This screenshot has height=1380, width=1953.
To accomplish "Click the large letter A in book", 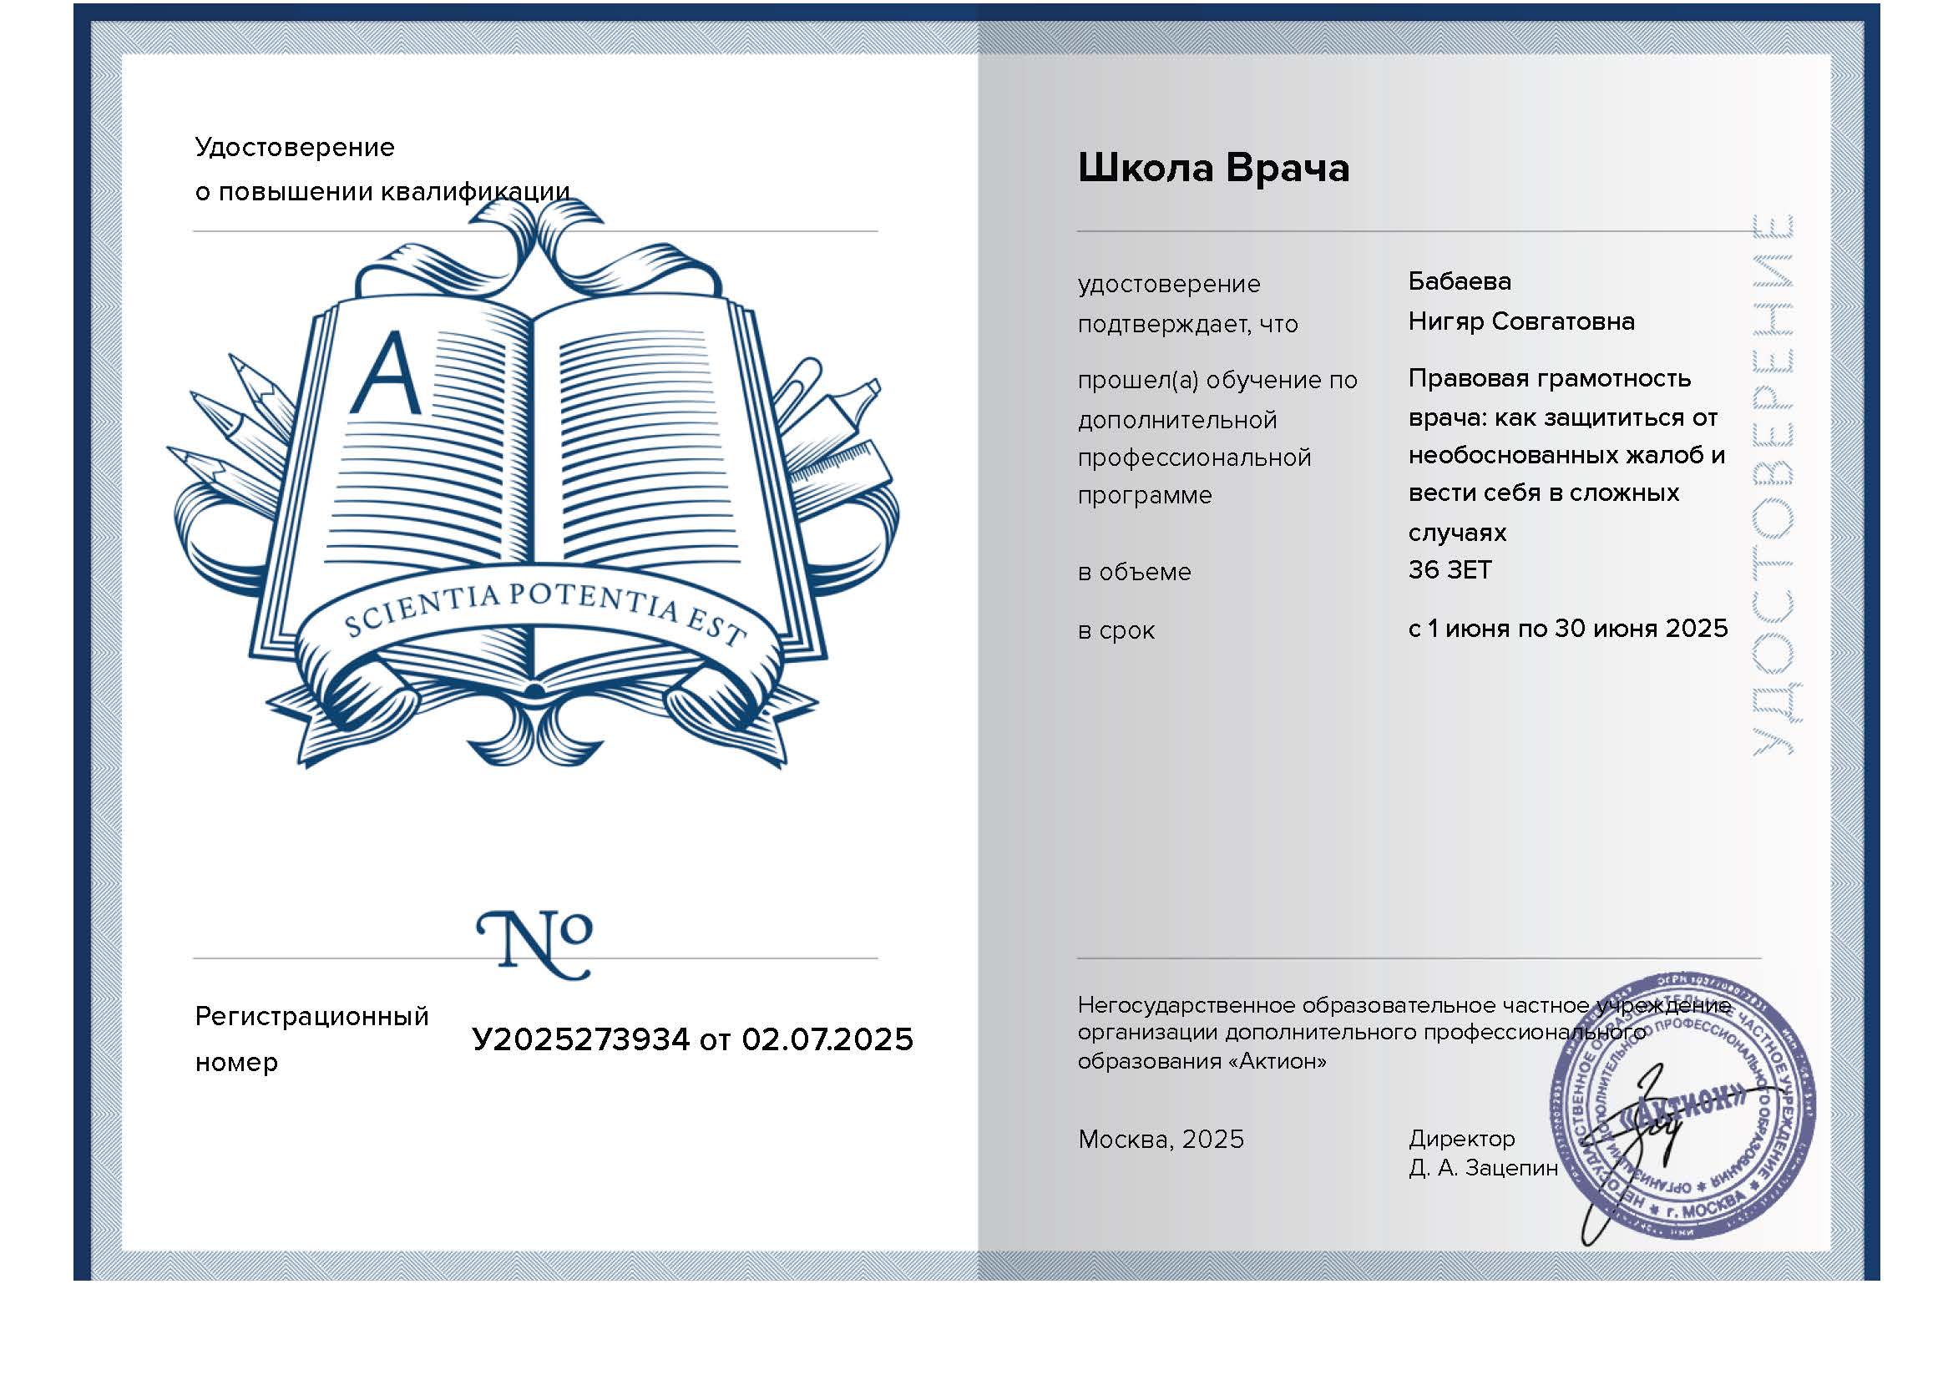I will 388,374.
